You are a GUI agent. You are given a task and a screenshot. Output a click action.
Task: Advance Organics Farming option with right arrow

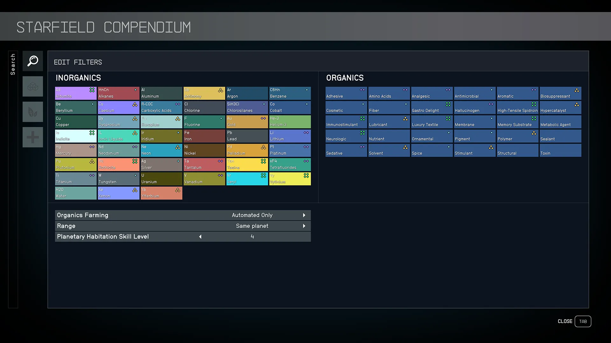pos(304,215)
